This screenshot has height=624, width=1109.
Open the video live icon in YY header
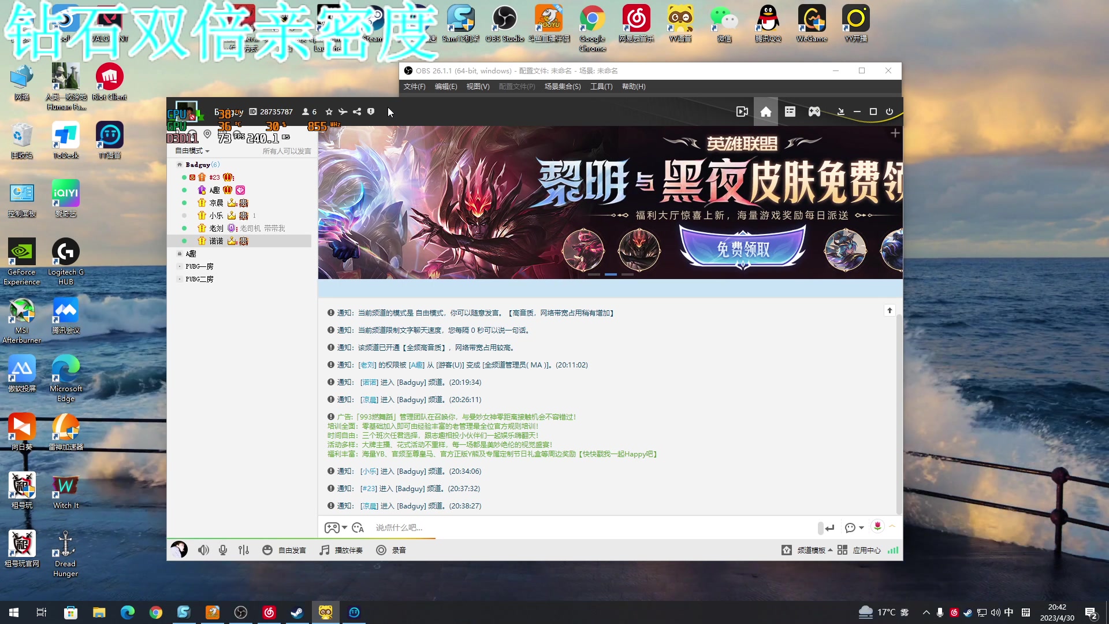742,112
